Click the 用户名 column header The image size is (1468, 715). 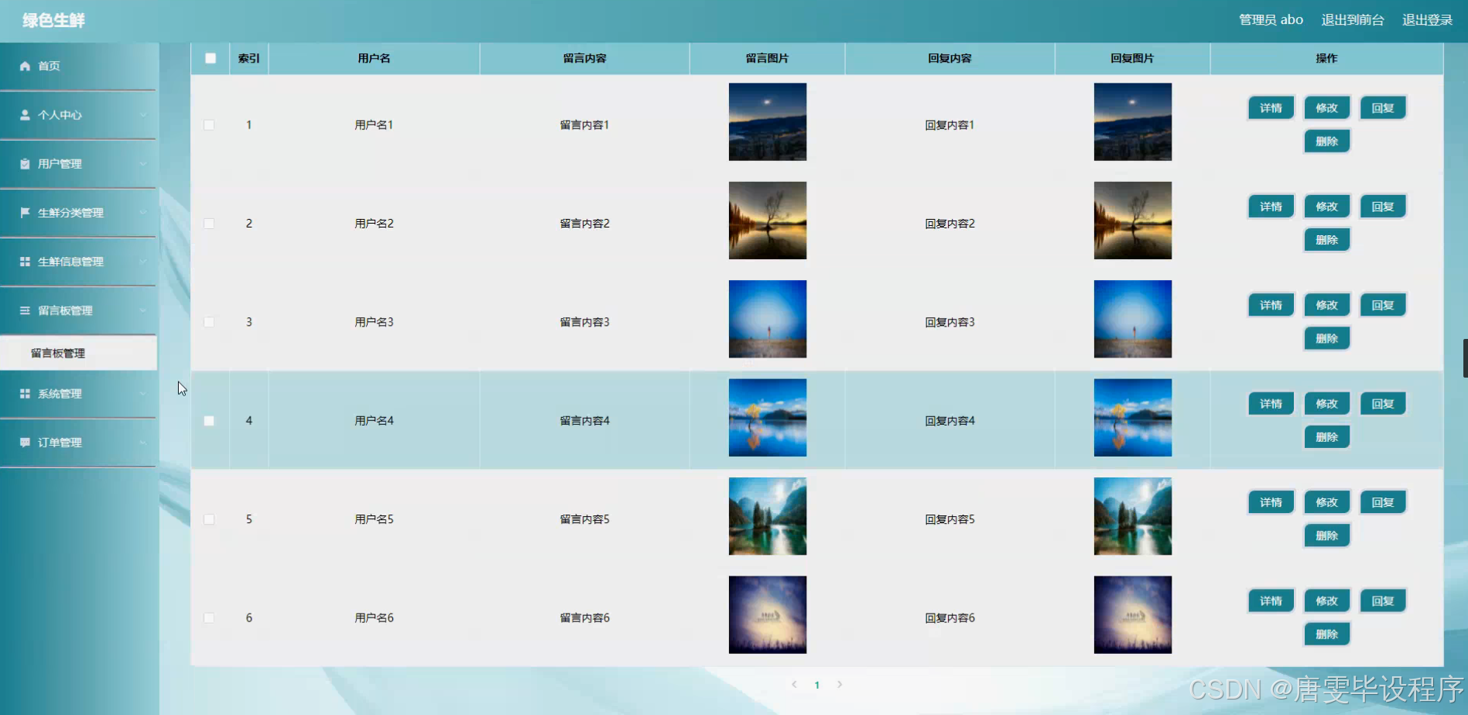[374, 58]
